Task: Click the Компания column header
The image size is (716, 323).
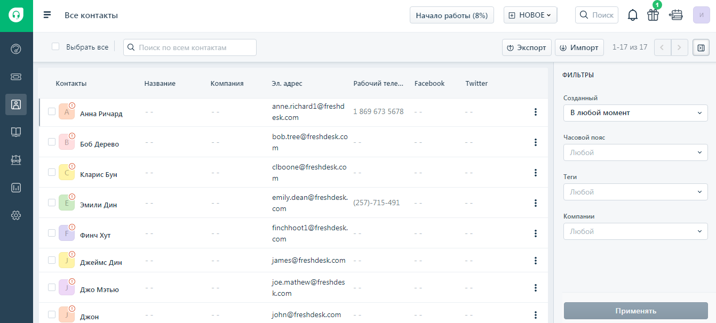Action: (227, 83)
